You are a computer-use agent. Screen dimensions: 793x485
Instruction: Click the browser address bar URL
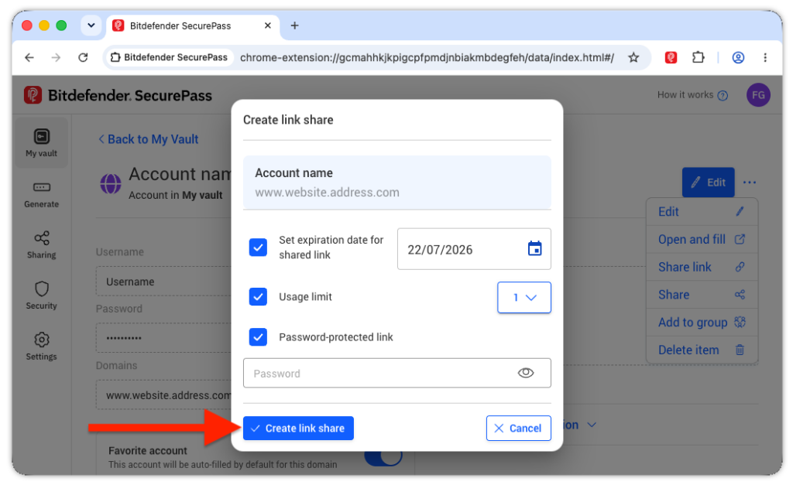427,57
